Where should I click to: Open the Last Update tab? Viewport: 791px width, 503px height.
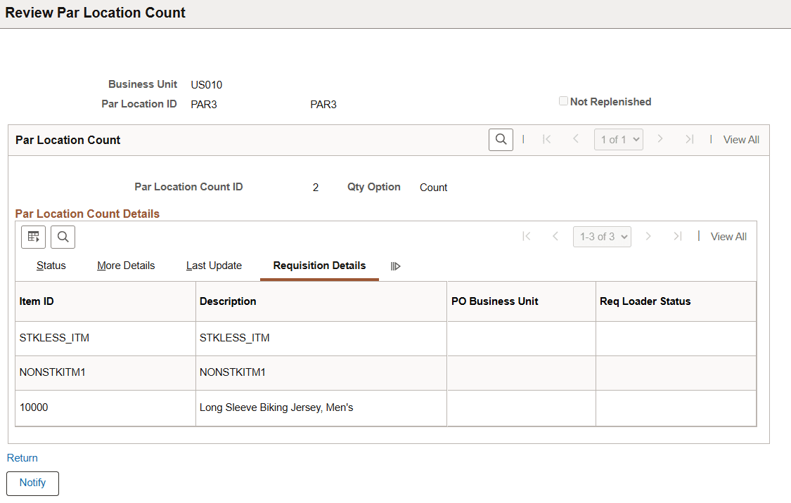(x=213, y=266)
